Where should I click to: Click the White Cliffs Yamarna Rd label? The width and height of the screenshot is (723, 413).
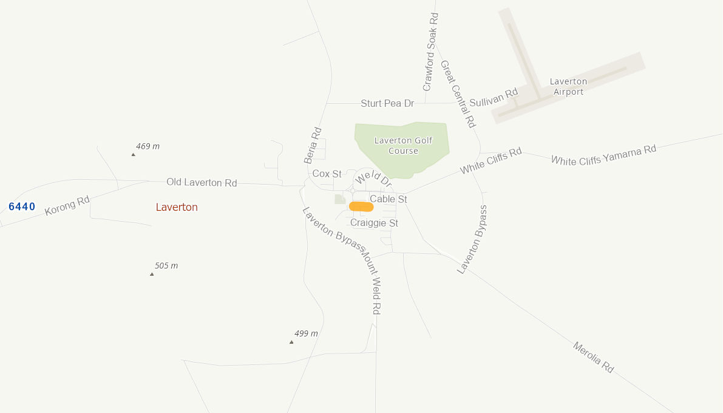[x=603, y=155]
